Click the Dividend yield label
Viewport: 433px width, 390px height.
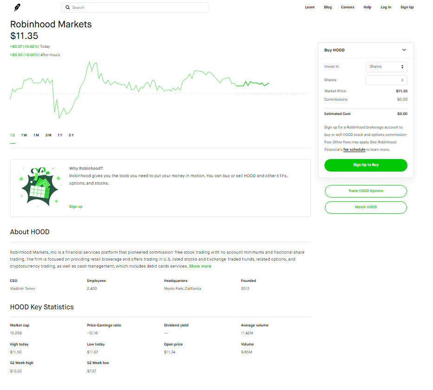[x=176, y=326]
